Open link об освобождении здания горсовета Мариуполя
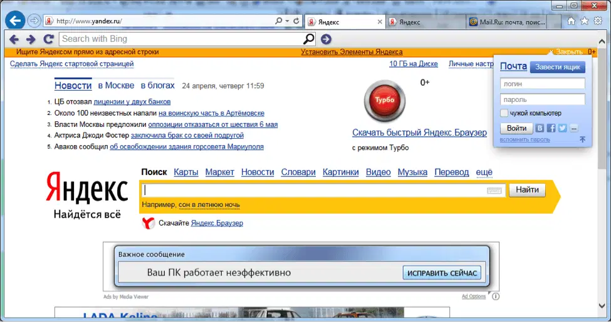Image resolution: width=611 pixels, height=322 pixels. click(x=187, y=146)
